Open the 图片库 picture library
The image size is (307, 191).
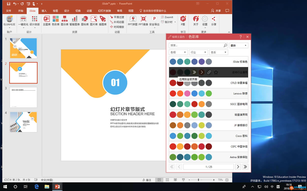pos(94,20)
